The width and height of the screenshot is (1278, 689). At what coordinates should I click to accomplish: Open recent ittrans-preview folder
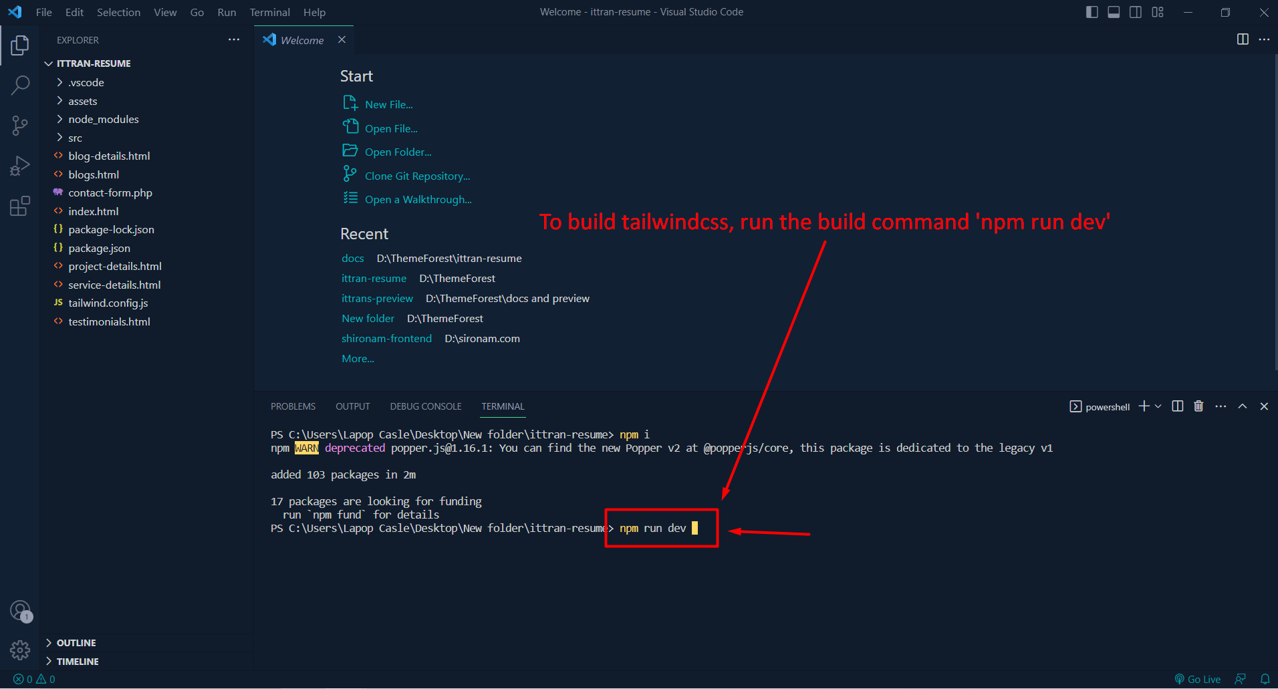pos(377,298)
